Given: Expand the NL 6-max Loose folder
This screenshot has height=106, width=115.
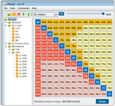Looking at the screenshot, I should click(6, 43).
